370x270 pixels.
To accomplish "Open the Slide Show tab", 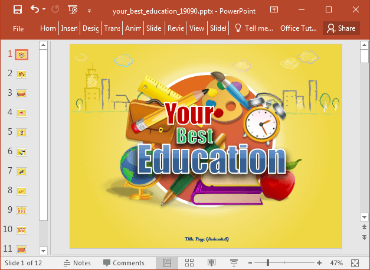I will coord(154,28).
